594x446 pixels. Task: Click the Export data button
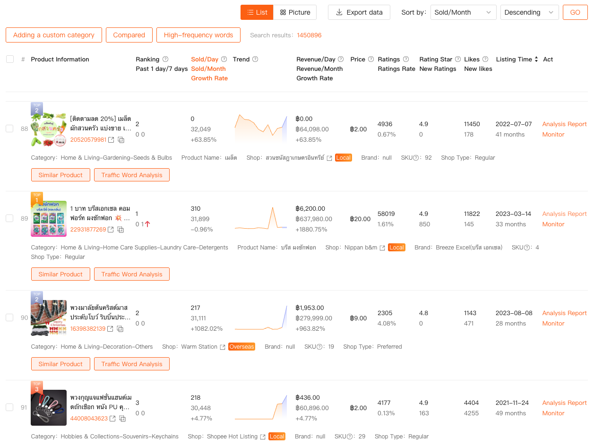pyautogui.click(x=359, y=12)
